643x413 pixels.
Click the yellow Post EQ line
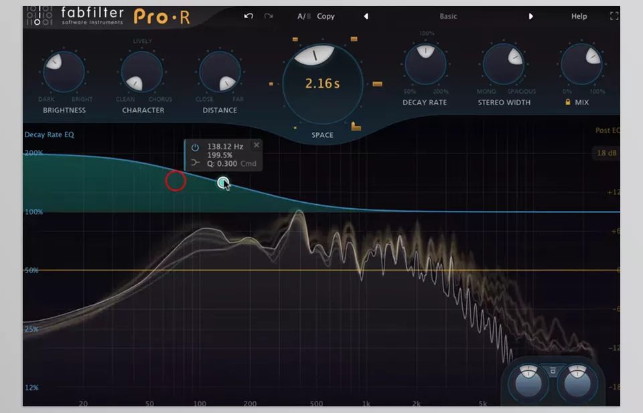click(321, 270)
